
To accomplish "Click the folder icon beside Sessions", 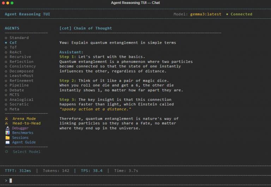I will click(7, 137).
